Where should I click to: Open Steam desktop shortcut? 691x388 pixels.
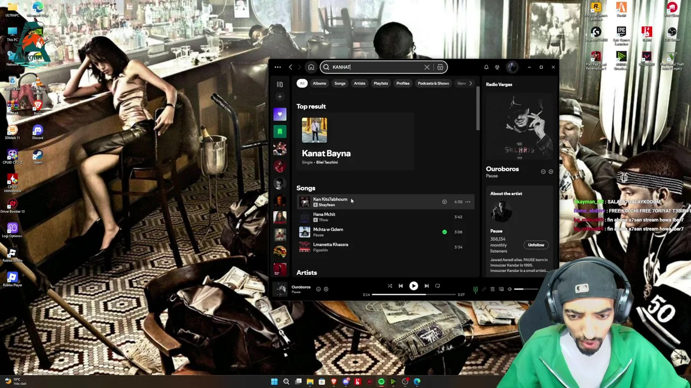coord(37,157)
